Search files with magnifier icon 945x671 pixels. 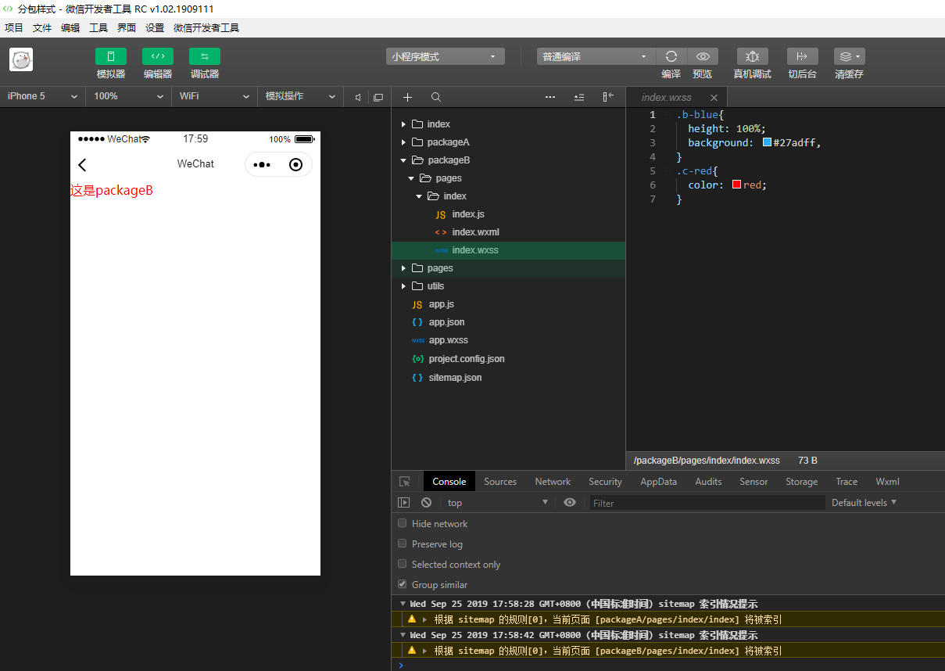pyautogui.click(x=436, y=97)
